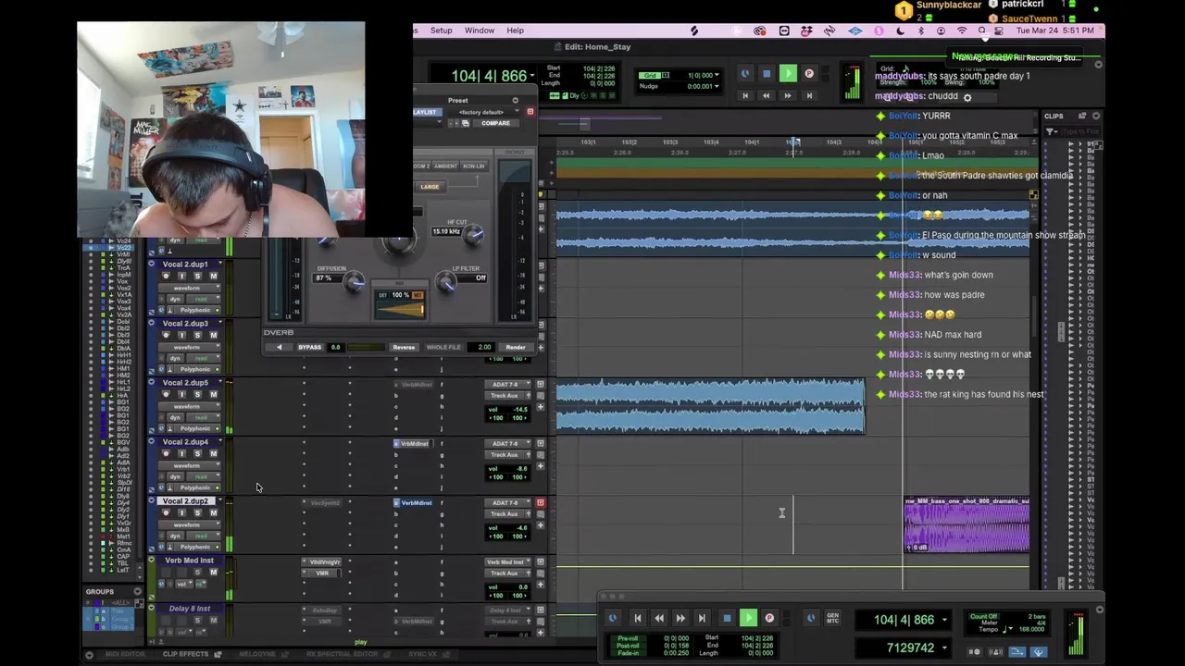This screenshot has width=1185, height=666.
Task: Adjust the HF Cut knob in D-Verb
Action: pos(473,235)
